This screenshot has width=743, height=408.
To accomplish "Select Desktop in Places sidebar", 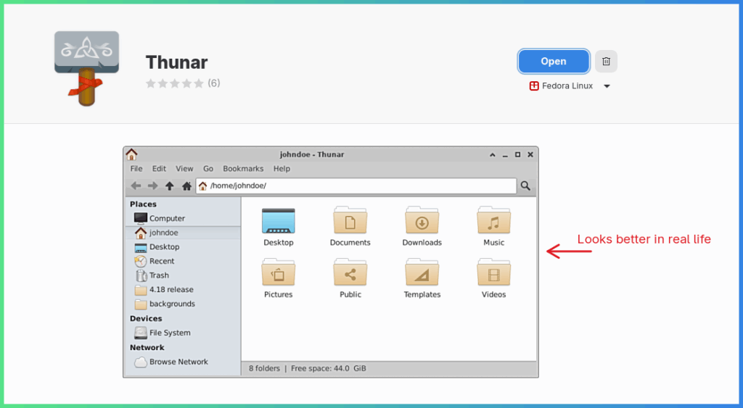I will (x=183, y=246).
